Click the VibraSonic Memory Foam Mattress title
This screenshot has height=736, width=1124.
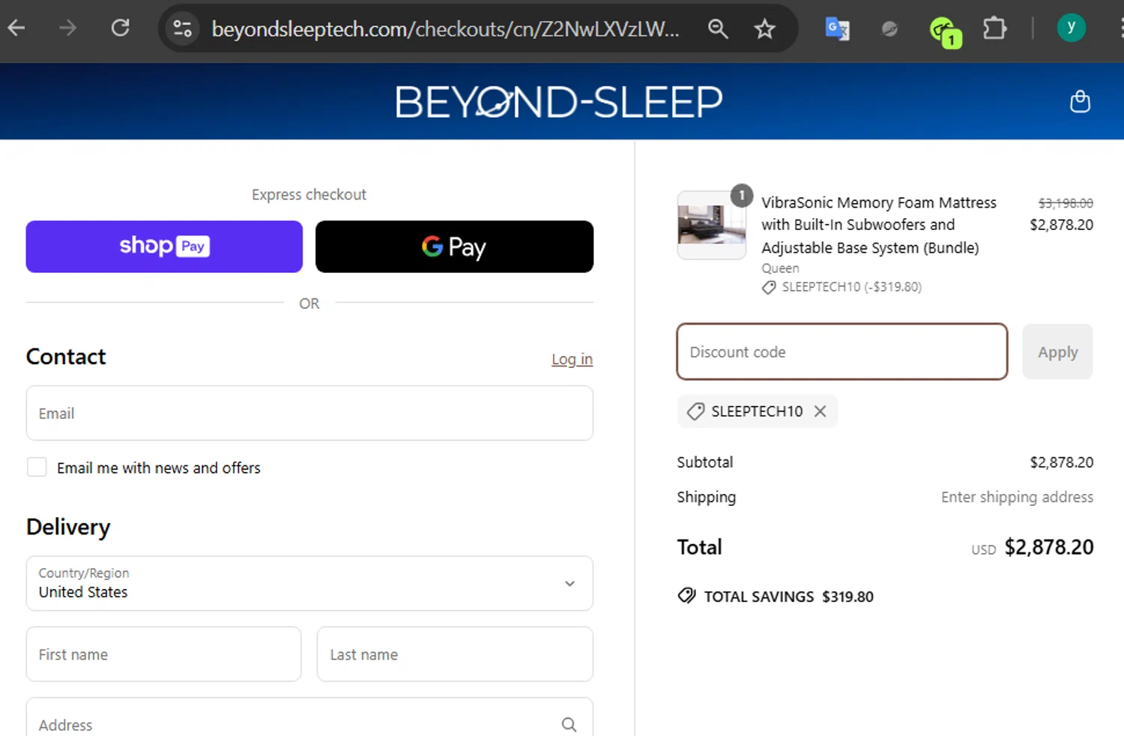coord(879,225)
